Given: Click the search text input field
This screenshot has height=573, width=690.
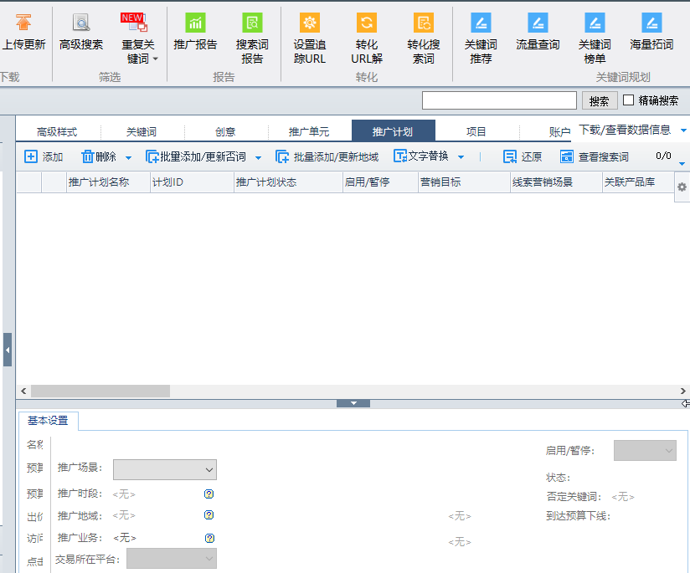Looking at the screenshot, I should coord(499,100).
